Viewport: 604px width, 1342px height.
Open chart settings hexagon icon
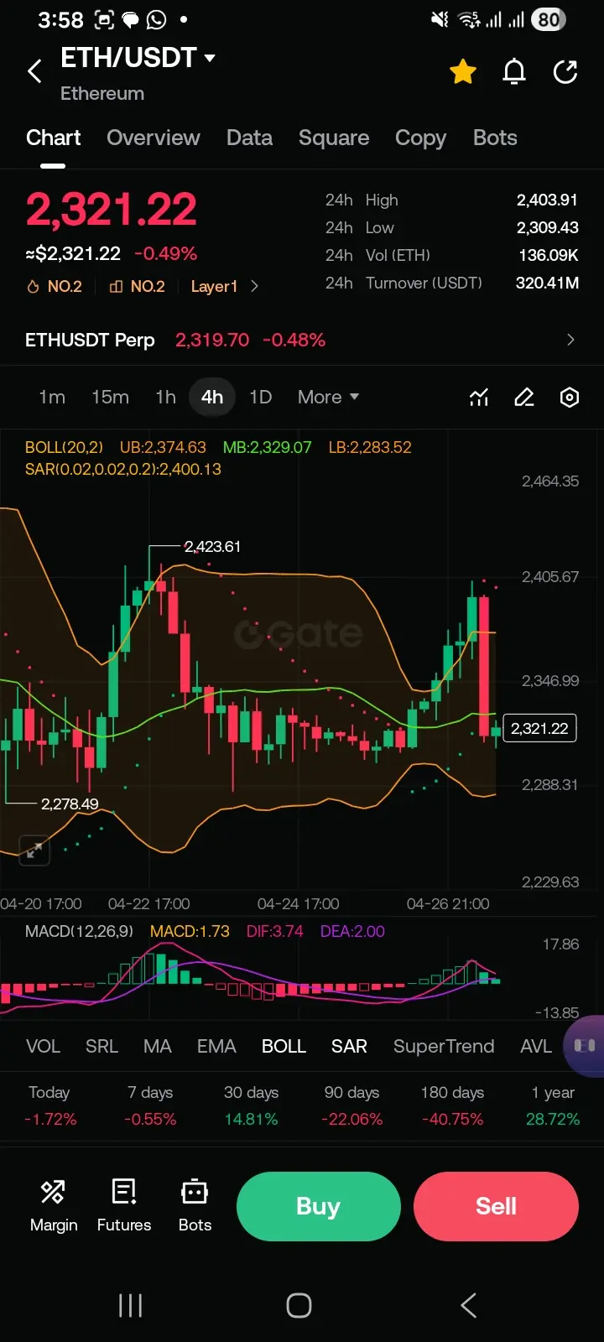click(570, 397)
